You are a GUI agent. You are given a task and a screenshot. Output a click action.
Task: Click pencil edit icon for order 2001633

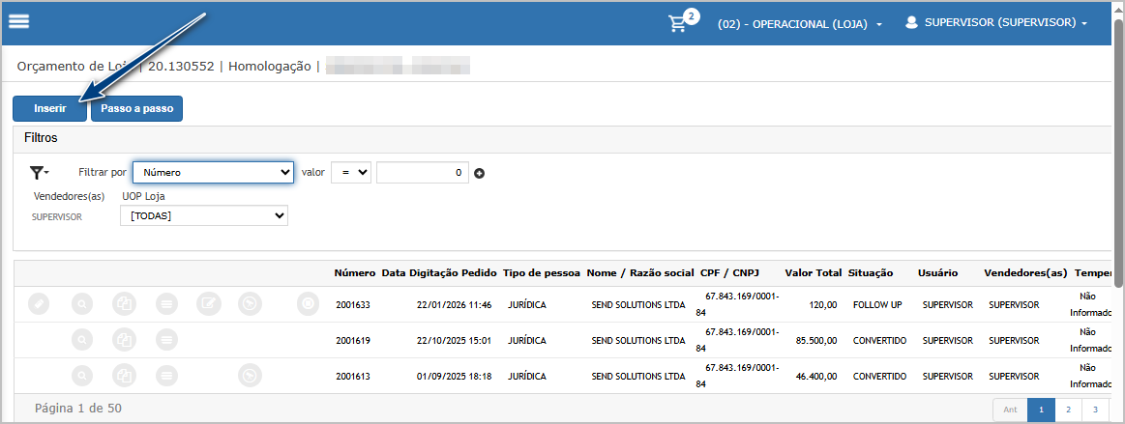point(38,304)
